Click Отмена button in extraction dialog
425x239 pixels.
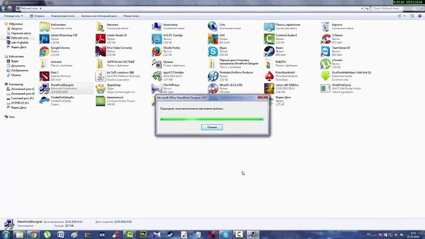[x=212, y=127]
